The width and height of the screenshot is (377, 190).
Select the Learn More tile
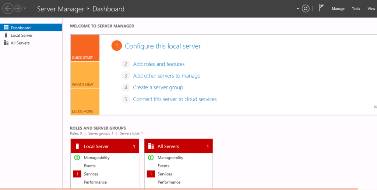[85, 101]
